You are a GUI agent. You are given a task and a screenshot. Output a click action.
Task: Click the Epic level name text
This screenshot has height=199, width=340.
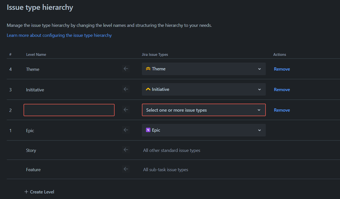30,131
